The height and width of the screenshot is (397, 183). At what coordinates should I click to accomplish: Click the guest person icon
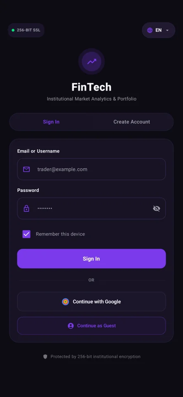pyautogui.click(x=71, y=326)
